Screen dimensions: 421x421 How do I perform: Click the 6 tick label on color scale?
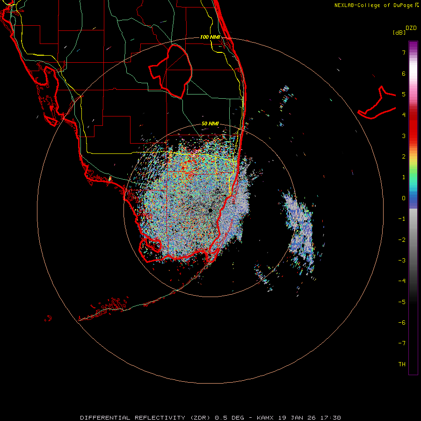click(x=404, y=73)
